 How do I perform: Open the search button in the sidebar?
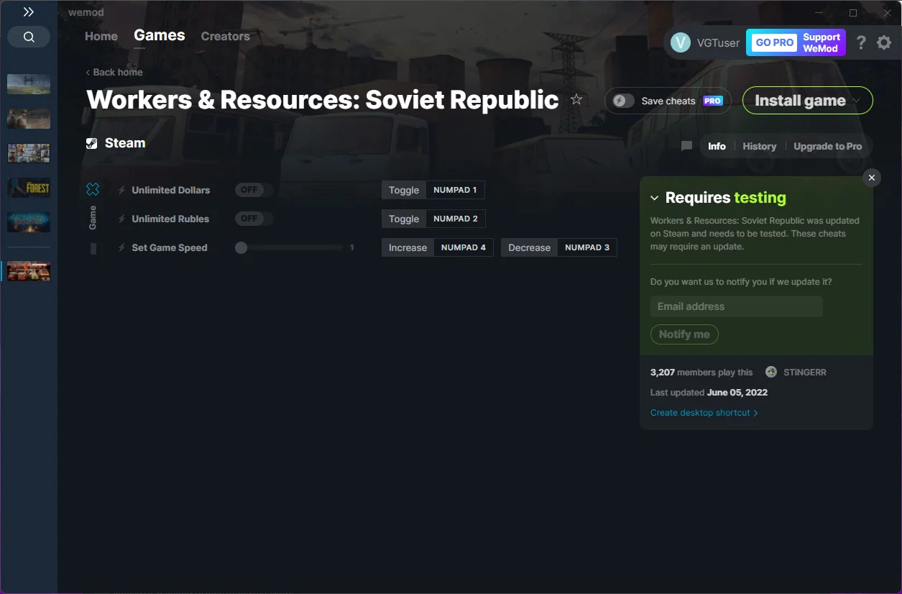tap(29, 37)
